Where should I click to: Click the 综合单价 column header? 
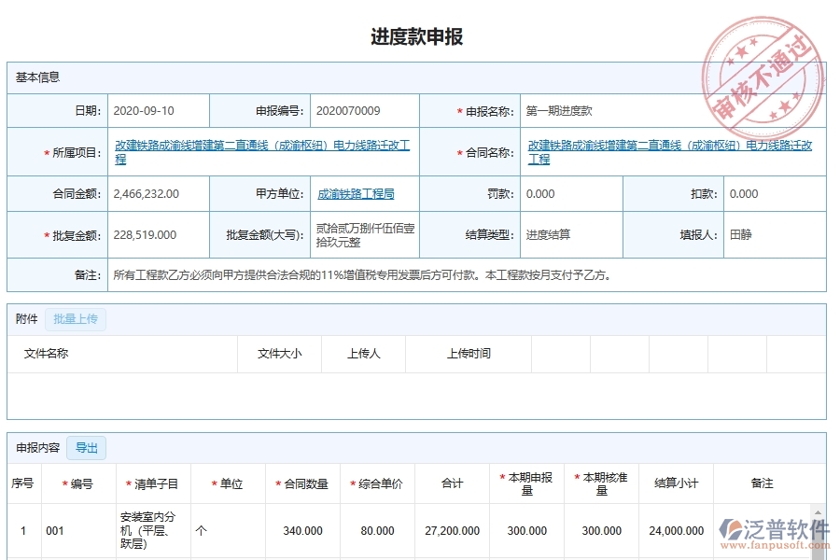[377, 483]
